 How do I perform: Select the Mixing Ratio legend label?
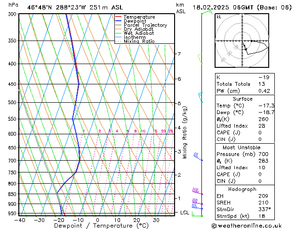pyautogui.click(x=139, y=41)
